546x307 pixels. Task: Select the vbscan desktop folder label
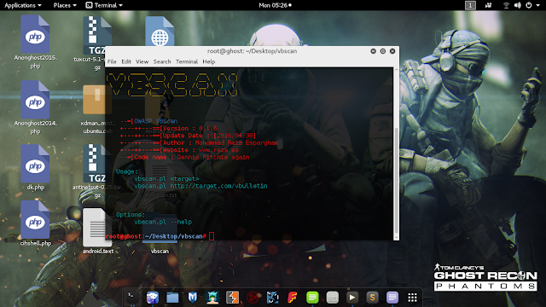[160, 251]
